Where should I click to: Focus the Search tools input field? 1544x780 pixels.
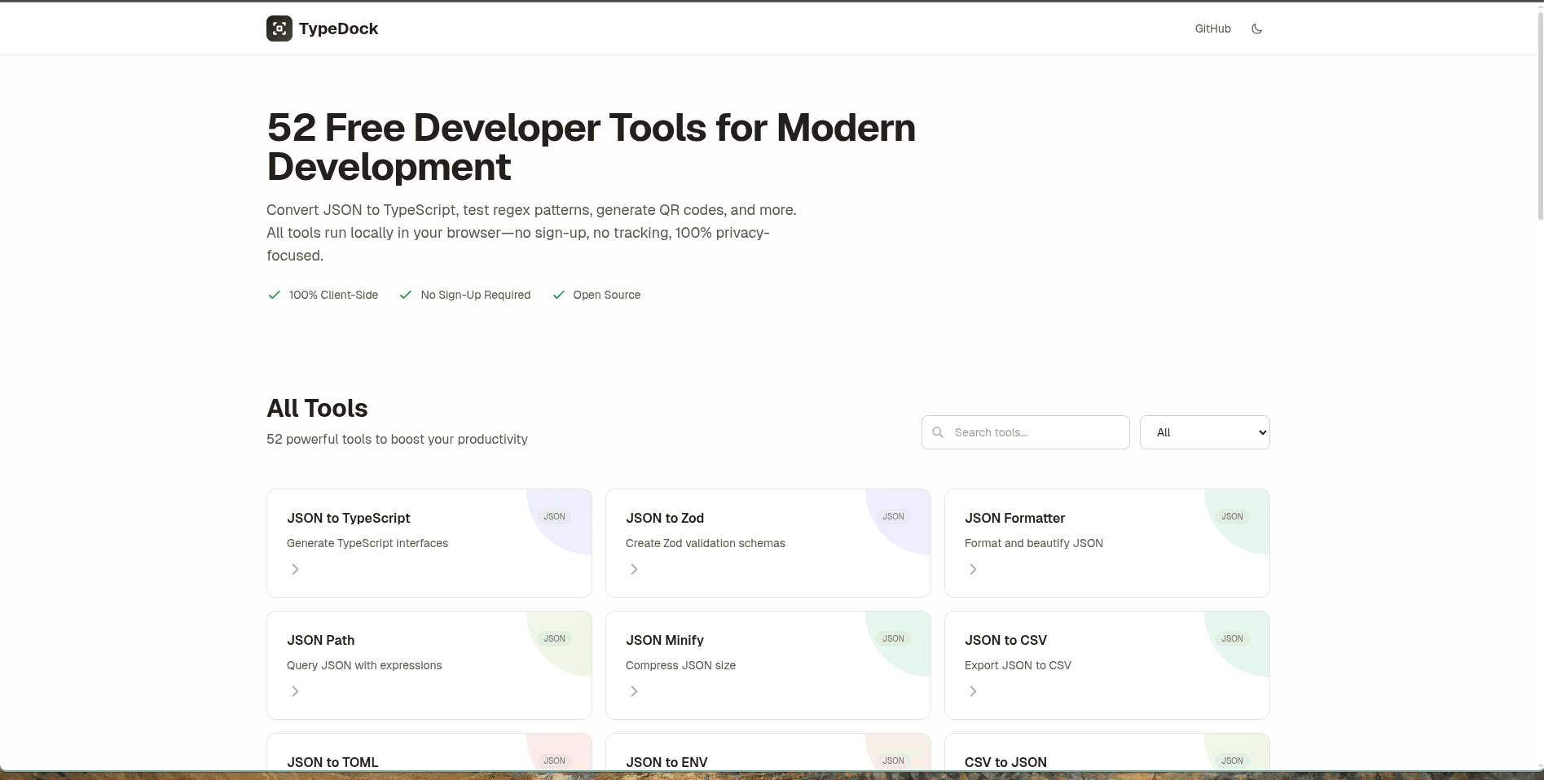pos(1026,432)
